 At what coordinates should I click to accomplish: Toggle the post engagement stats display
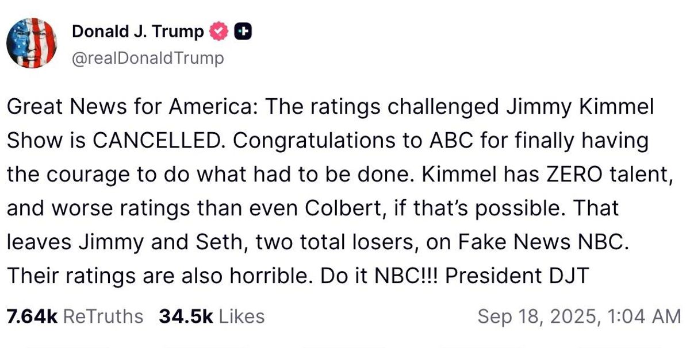click(x=144, y=315)
